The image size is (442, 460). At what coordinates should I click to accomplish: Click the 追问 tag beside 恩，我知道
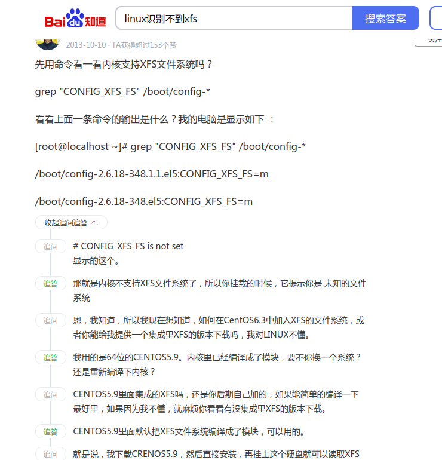click(50, 320)
